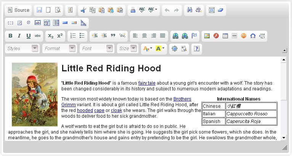Expand the Format dropdown
Image resolution: width=292 pixels, height=156 pixels.
tap(59, 49)
